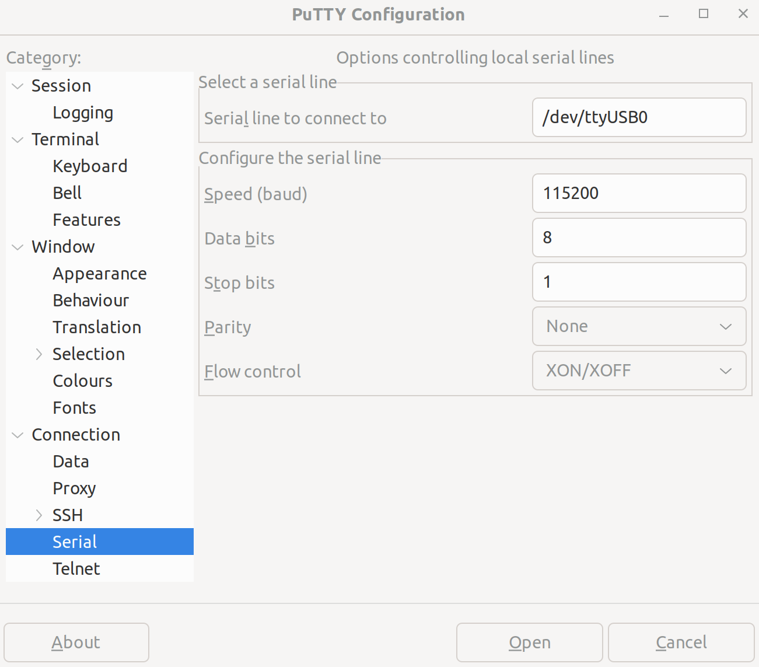Open the Parity dropdown
This screenshot has height=667, width=759.
[x=639, y=326]
